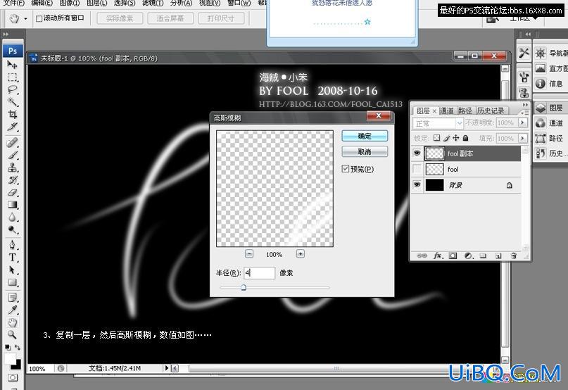Toggle lock image pixels
The width and height of the screenshot is (568, 390).
(446, 138)
